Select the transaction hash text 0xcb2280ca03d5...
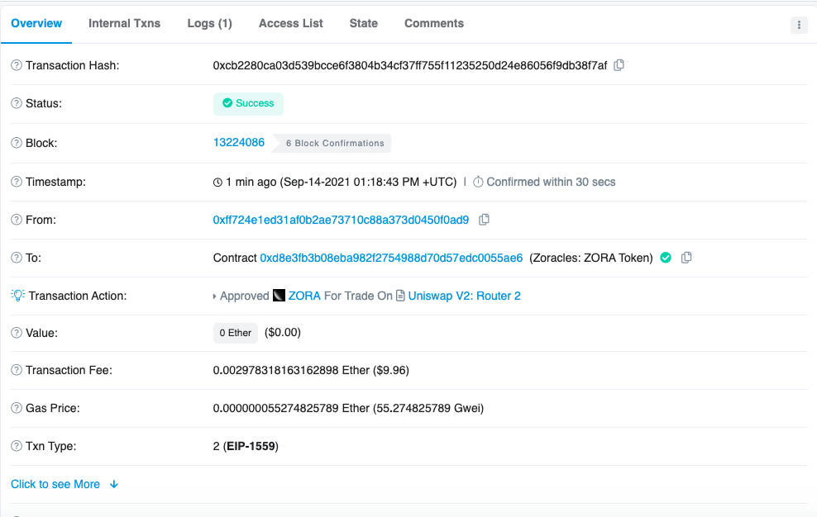This screenshot has width=817, height=517. (x=410, y=65)
